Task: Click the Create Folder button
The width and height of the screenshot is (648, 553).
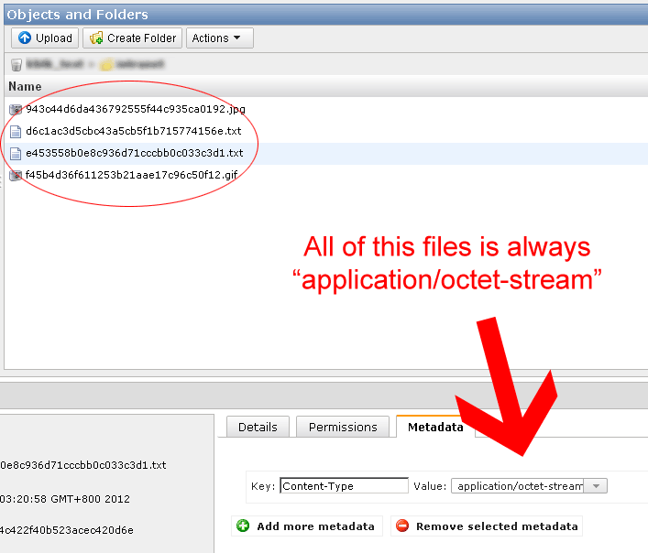Action: click(x=132, y=38)
